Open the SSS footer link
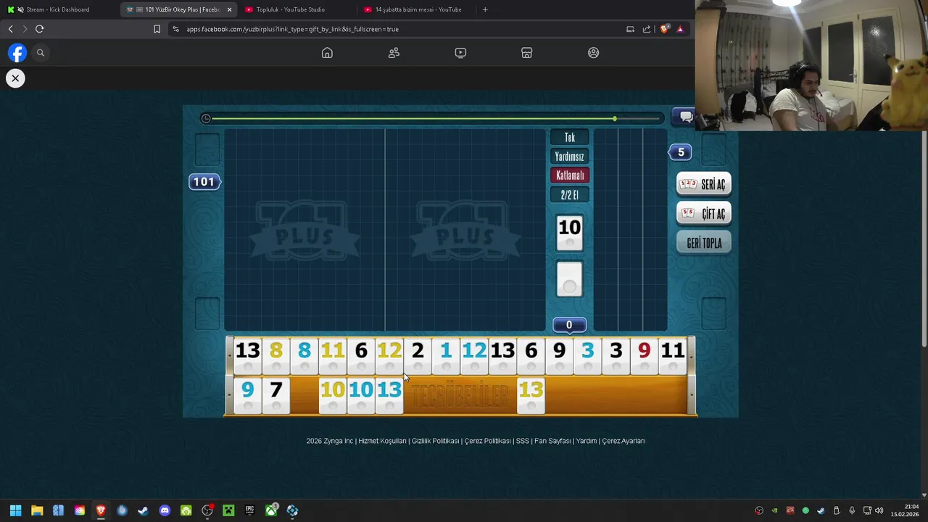Viewport: 928px width, 522px height. tap(522, 441)
